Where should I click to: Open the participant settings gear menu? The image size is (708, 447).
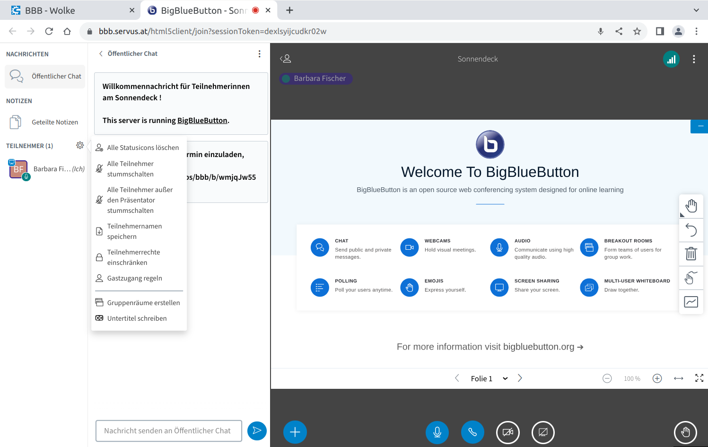pyautogui.click(x=80, y=145)
